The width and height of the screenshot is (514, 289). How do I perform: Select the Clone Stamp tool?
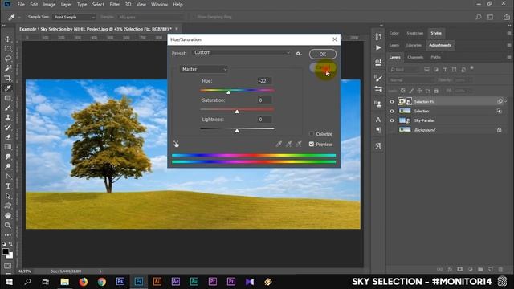[8, 118]
